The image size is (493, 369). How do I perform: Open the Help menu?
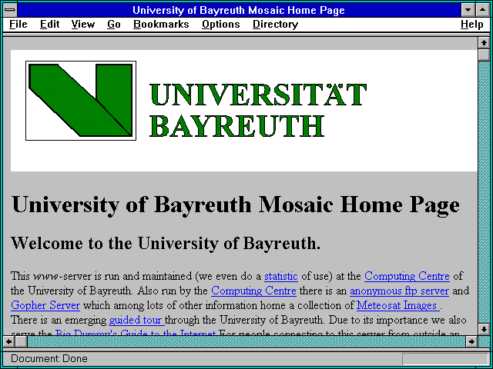[x=471, y=24]
